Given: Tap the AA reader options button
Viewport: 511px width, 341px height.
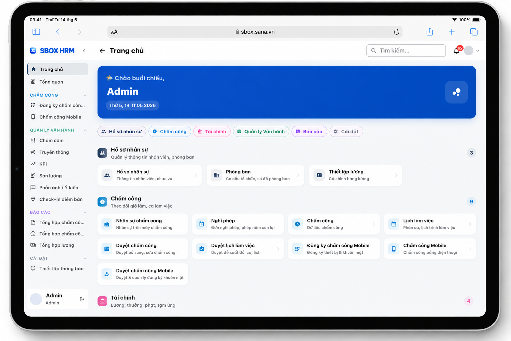Looking at the screenshot, I should pos(114,32).
